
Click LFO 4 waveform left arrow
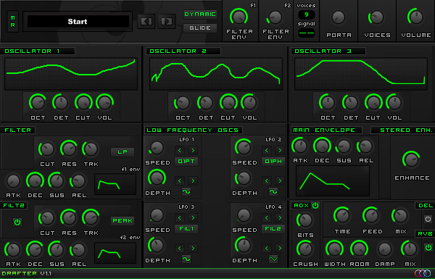[x=267, y=249]
